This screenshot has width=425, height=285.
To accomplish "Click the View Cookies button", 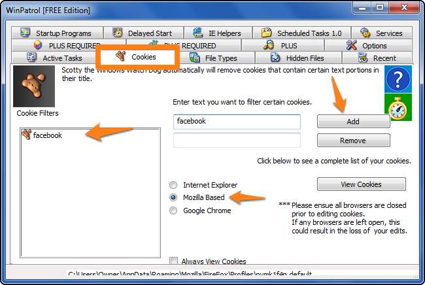I will pos(362,184).
